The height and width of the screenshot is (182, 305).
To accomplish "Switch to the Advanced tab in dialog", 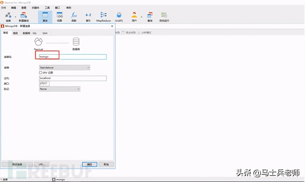I will 15,33.
